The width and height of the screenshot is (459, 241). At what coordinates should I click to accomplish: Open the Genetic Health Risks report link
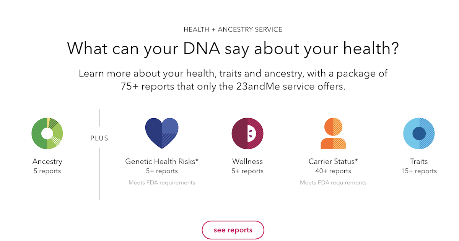point(162,161)
